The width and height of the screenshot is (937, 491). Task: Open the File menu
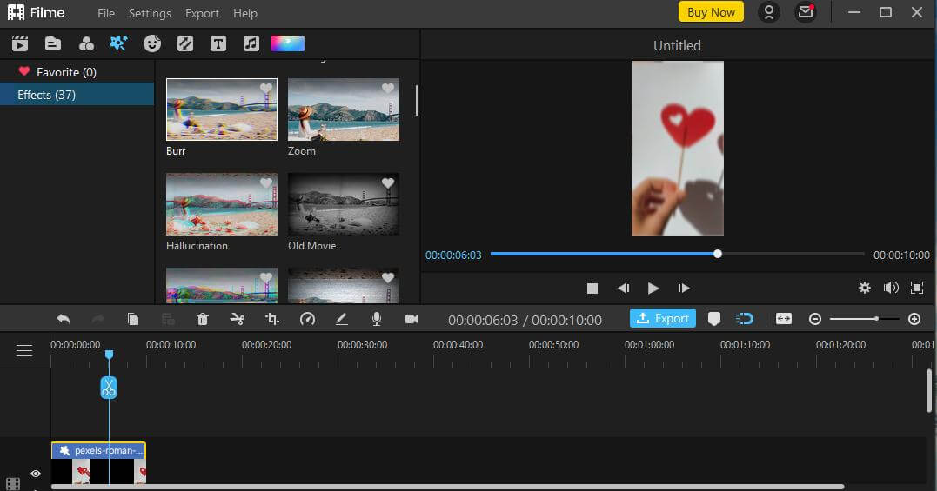(x=106, y=13)
